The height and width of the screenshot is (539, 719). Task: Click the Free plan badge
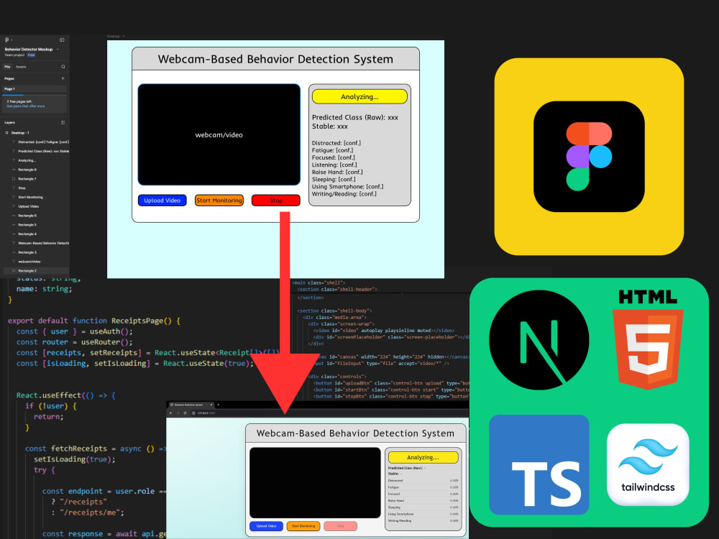coord(31,55)
